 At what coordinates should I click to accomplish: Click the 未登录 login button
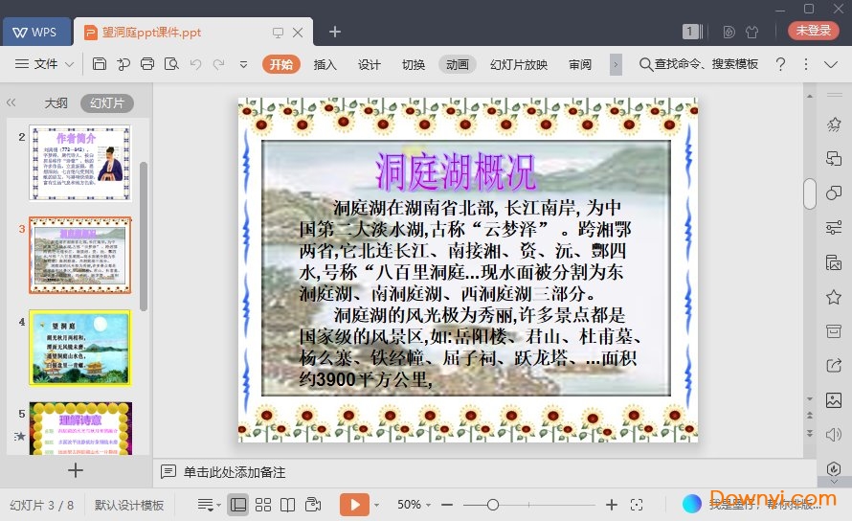pos(813,31)
